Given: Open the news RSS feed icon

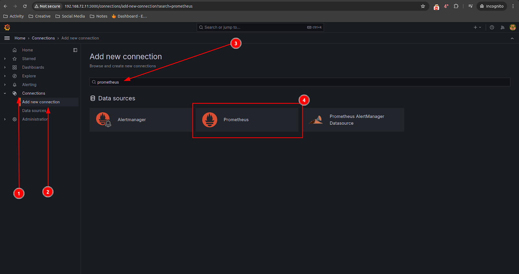Looking at the screenshot, I should (502, 28).
